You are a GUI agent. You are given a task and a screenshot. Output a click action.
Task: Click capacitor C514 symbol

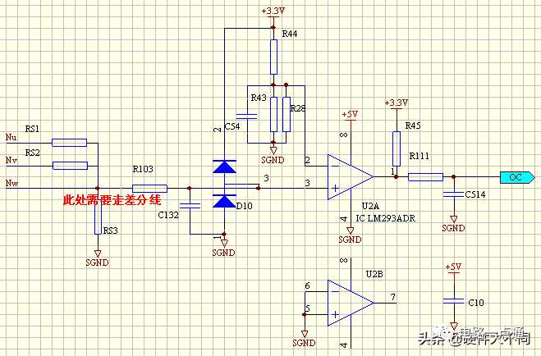tap(454, 194)
